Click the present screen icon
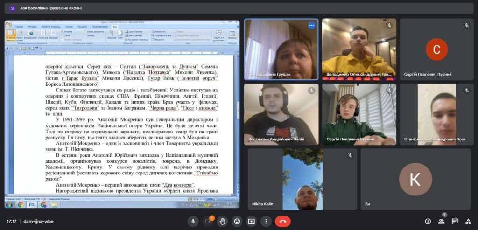The width and height of the screenshot is (478, 230). pyautogui.click(x=252, y=221)
